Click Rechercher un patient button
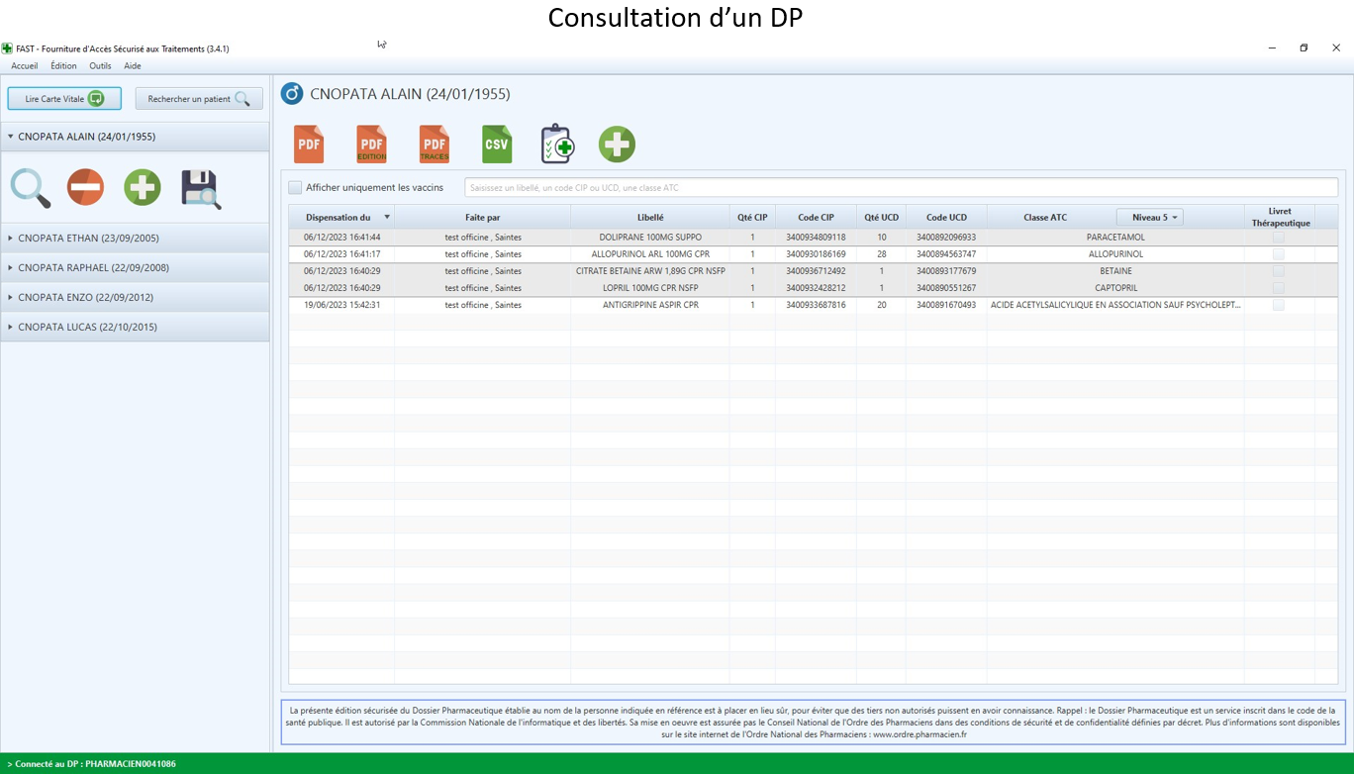1354x774 pixels. point(199,99)
